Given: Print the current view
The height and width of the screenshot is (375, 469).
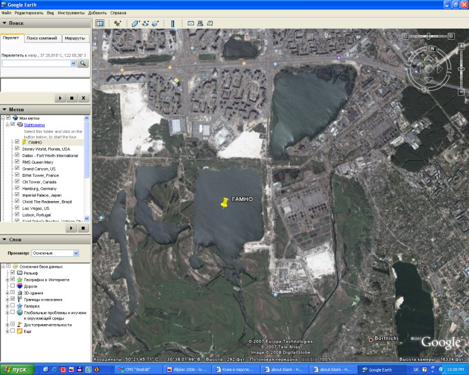Looking at the screenshot, I should click(200, 23).
